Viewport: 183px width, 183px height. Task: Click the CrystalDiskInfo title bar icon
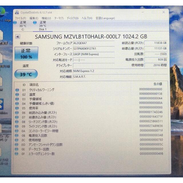tap(17, 12)
